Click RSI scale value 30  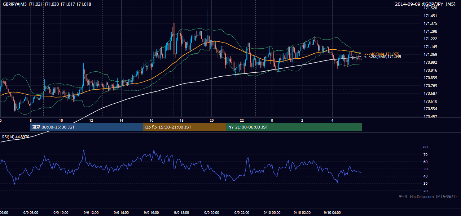coord(425,183)
